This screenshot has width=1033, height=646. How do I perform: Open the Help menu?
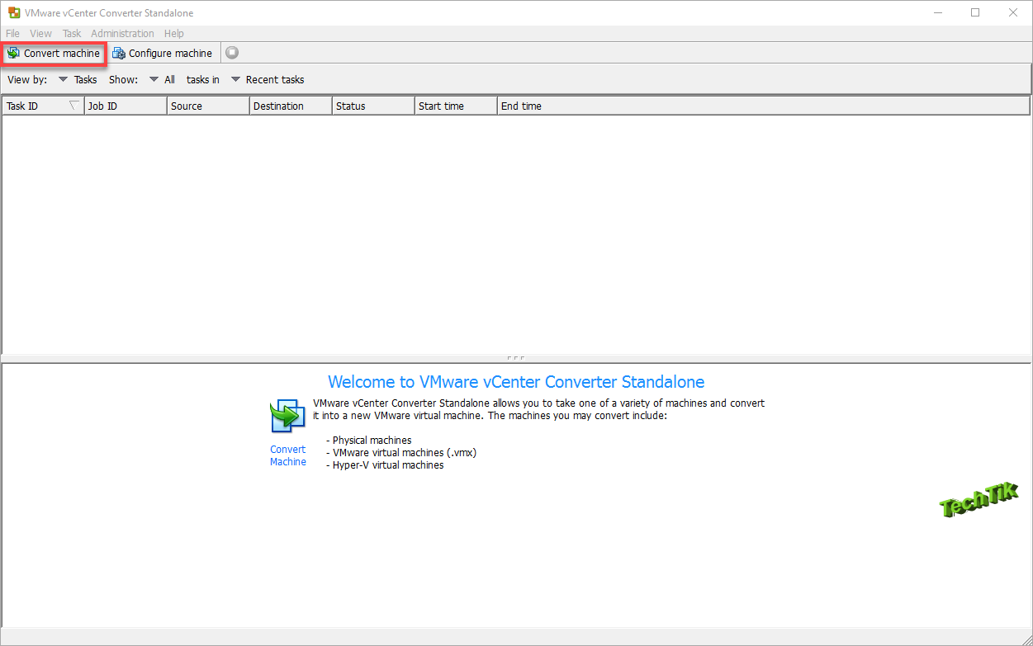tap(173, 34)
